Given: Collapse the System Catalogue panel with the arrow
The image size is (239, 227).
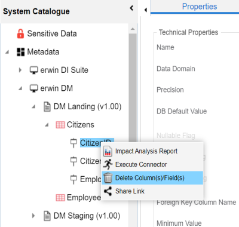Looking at the screenshot, I should (131, 8).
